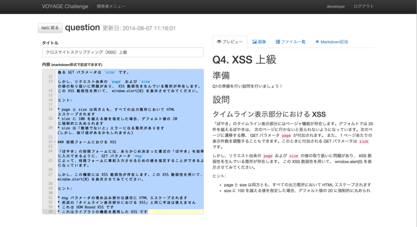Click 'タイムライン表示部分における XSS' preview heading

(x=269, y=114)
